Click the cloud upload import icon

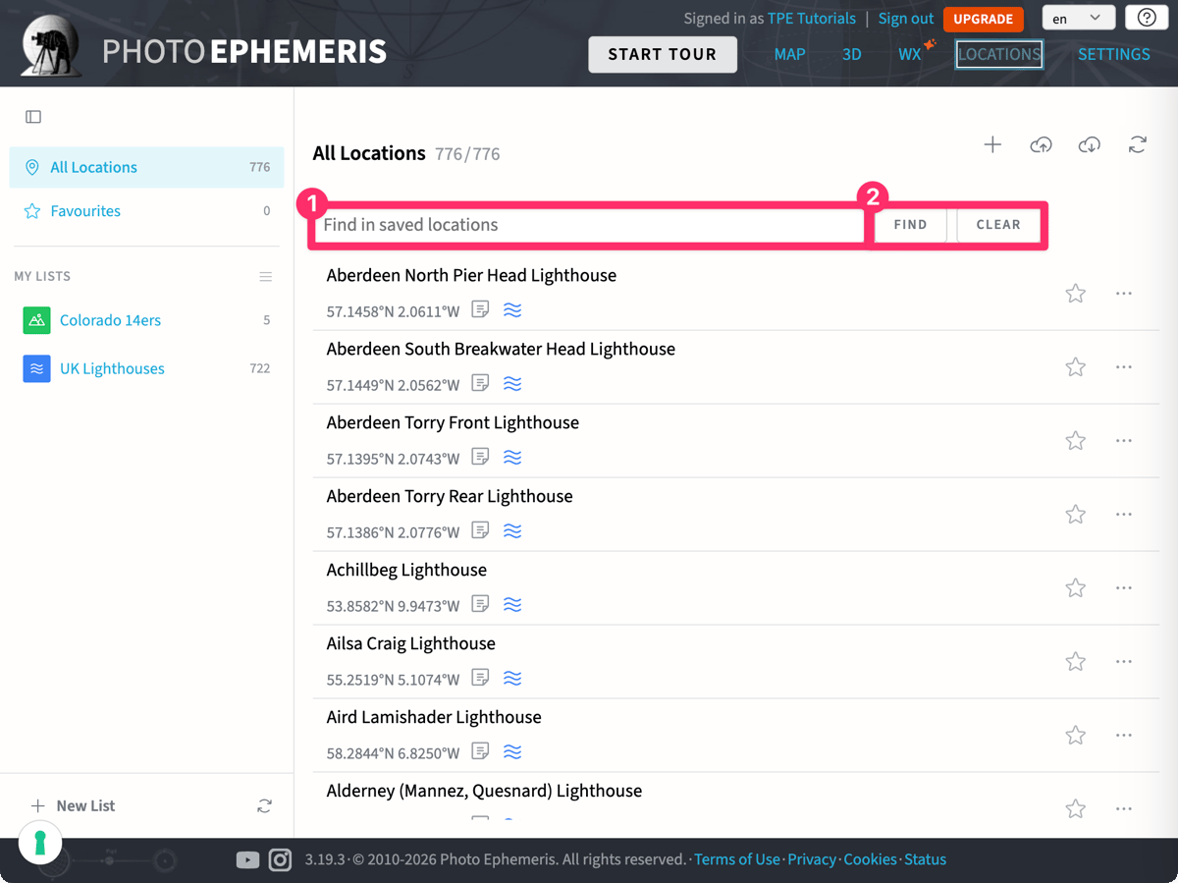[1041, 145]
